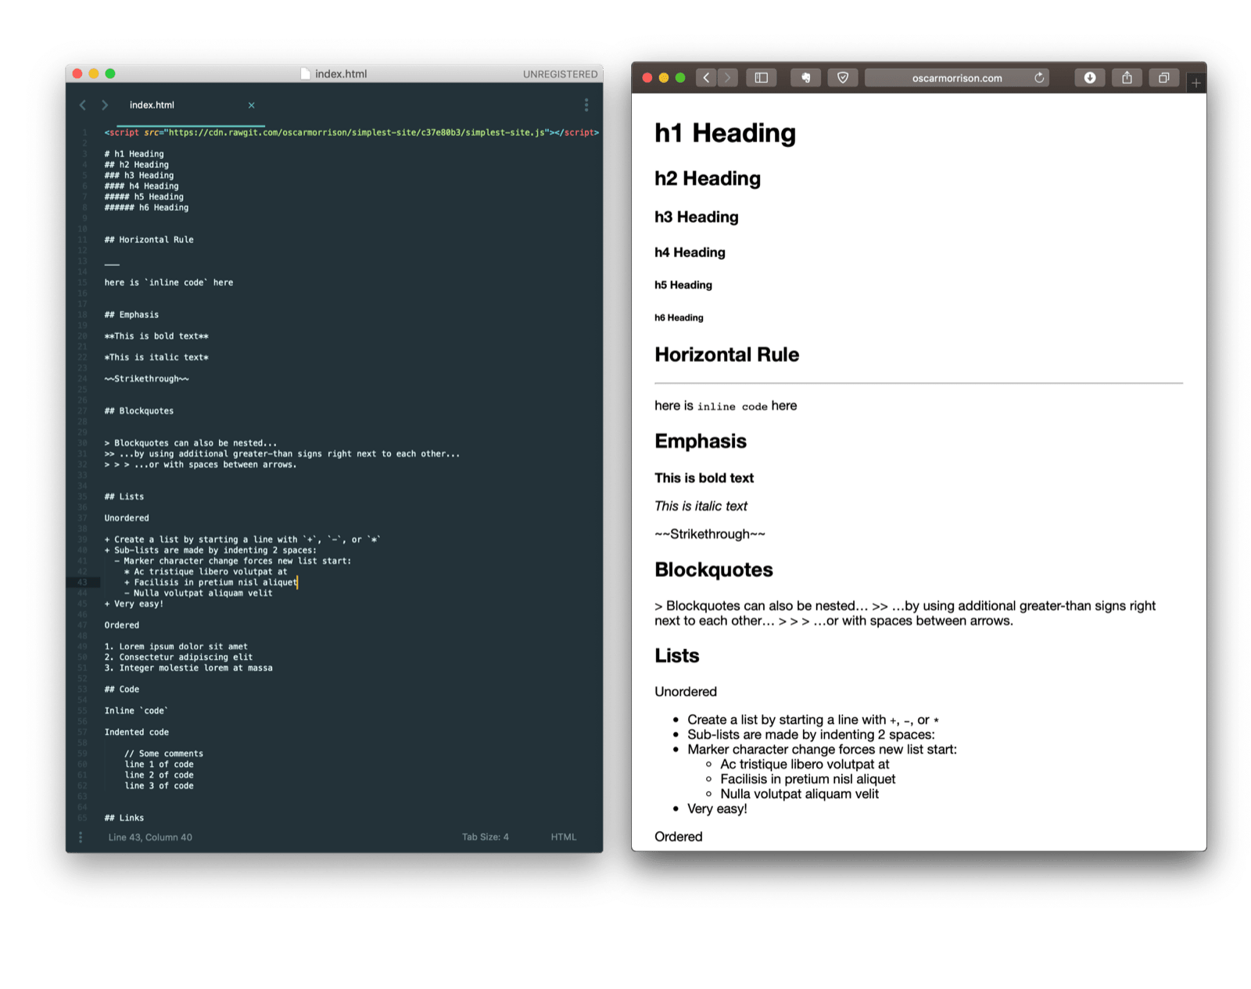Viewport: 1251px width, 989px height.
Task: Toggle the Safari sidebar
Action: pyautogui.click(x=760, y=77)
